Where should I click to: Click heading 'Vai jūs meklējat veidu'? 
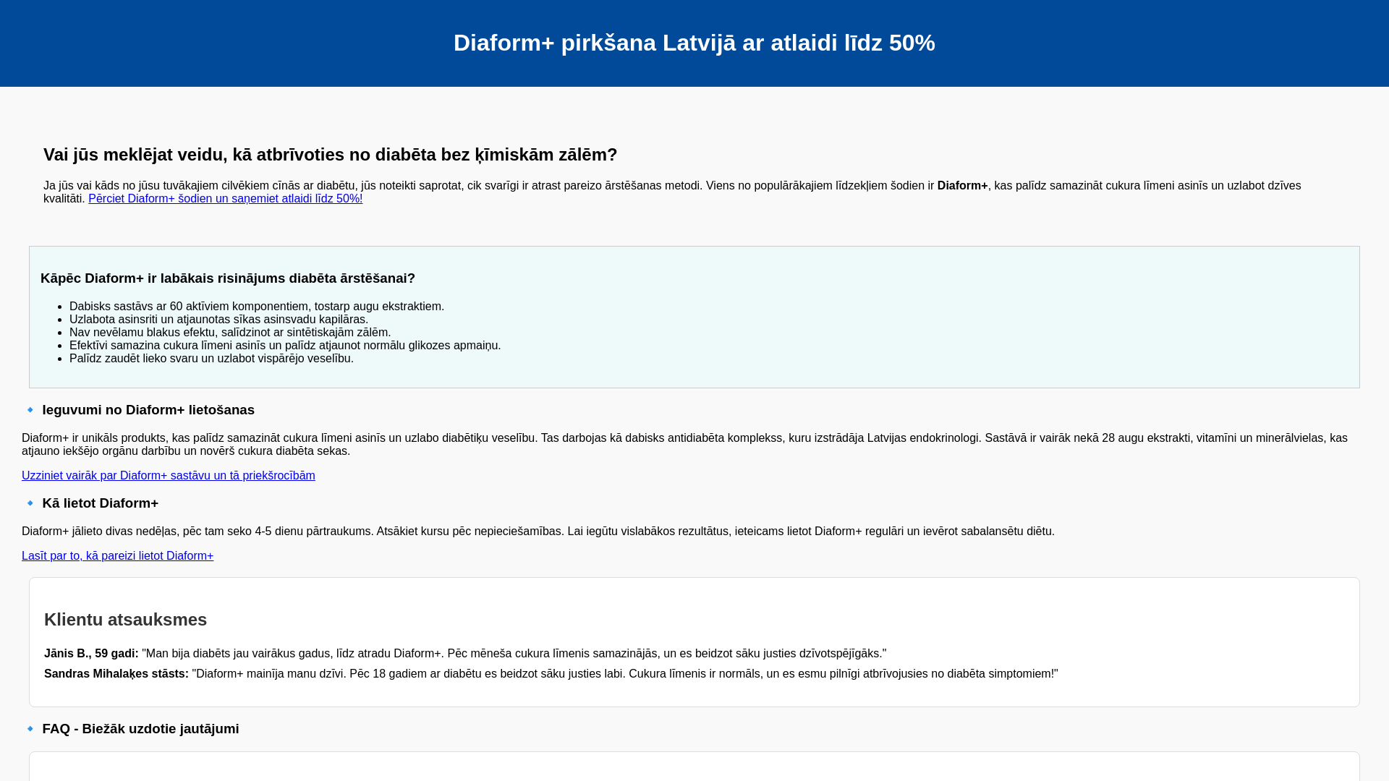[330, 155]
